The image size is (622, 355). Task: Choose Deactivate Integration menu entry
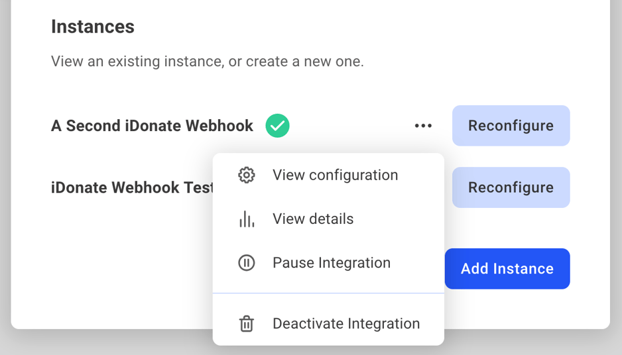click(328, 324)
